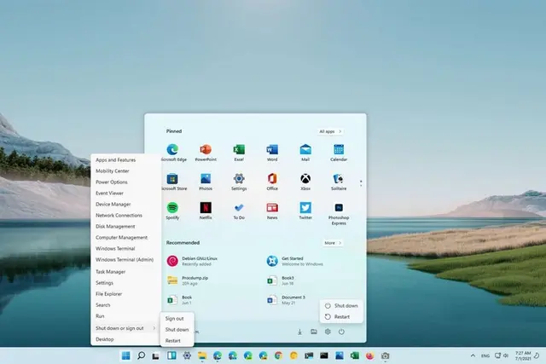Open Disk Management
Viewport: 546px width, 364px height.
pyautogui.click(x=115, y=227)
